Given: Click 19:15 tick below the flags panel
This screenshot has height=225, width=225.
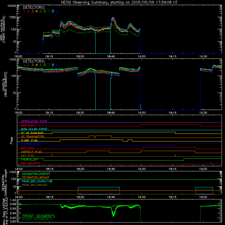Looking at the screenshot, I should [172, 169].
